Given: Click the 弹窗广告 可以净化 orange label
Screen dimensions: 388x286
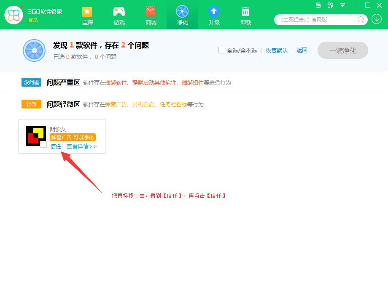Looking at the screenshot, I should pyautogui.click(x=73, y=137).
